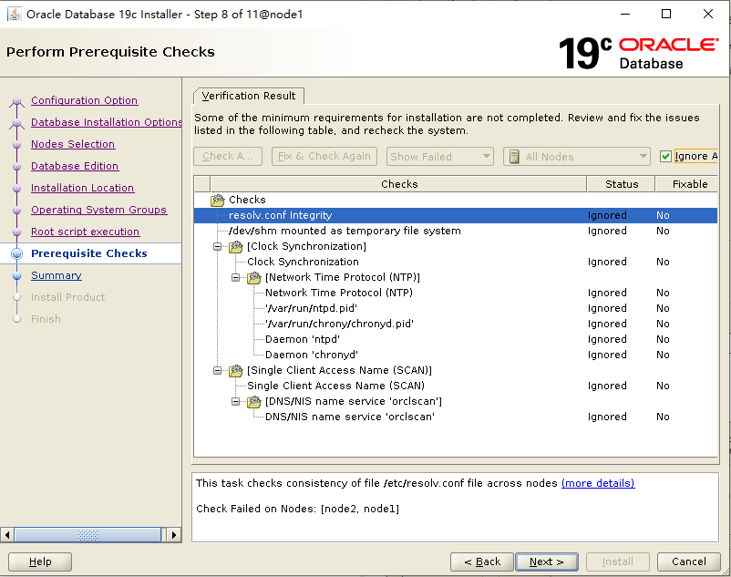Minimize the installer window
Viewport: 731px width, 577px height.
(625, 14)
